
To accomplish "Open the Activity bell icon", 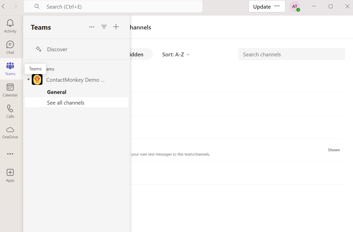I will point(10,23).
